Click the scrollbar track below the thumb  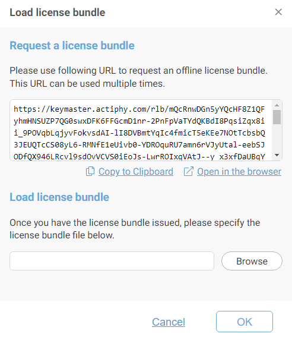click(277, 138)
